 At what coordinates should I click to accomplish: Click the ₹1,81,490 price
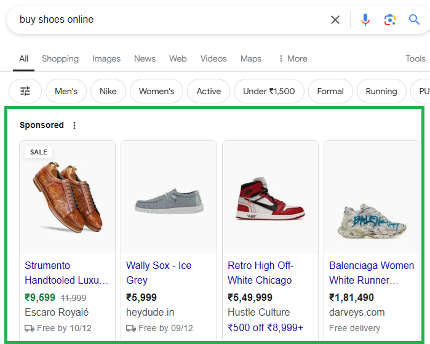(x=352, y=297)
